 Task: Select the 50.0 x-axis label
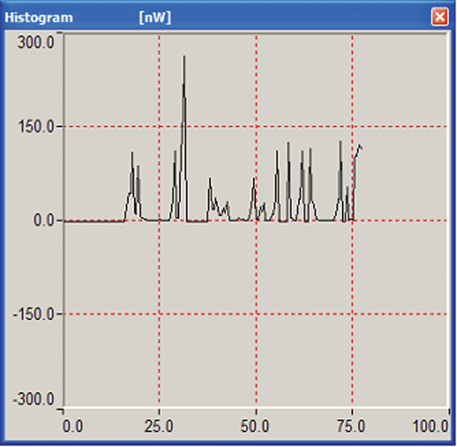[257, 423]
